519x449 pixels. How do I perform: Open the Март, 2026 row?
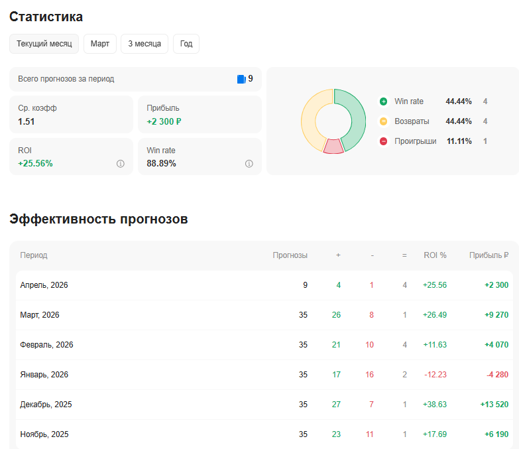click(40, 315)
